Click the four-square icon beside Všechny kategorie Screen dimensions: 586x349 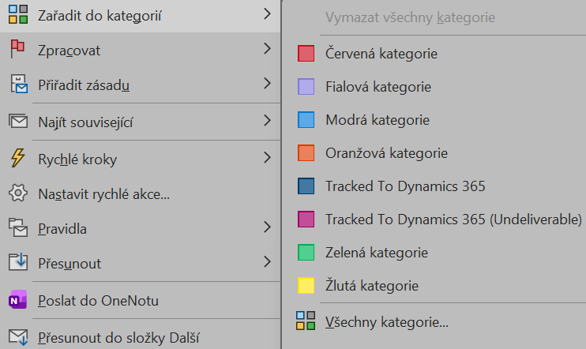click(x=306, y=321)
